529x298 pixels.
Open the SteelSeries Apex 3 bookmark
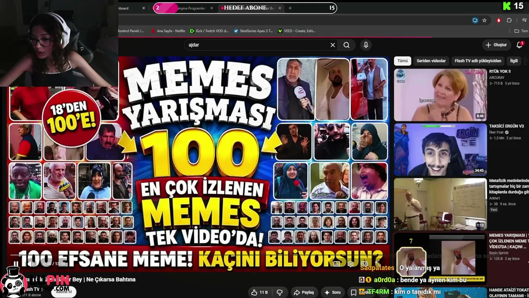253,31
